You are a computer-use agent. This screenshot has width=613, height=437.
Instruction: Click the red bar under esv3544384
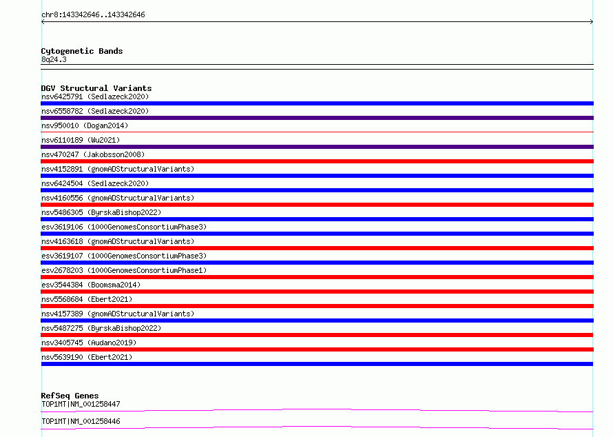pyautogui.click(x=317, y=292)
